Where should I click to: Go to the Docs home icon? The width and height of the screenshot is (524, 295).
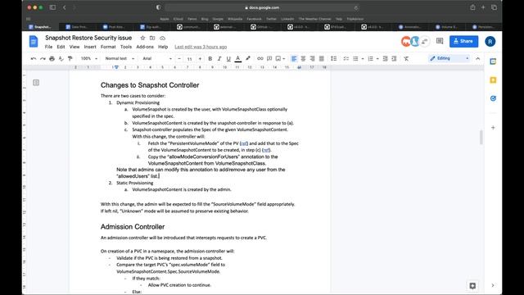click(x=34, y=42)
